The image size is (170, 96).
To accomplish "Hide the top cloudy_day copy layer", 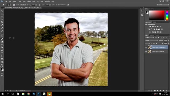I will coord(146,47).
